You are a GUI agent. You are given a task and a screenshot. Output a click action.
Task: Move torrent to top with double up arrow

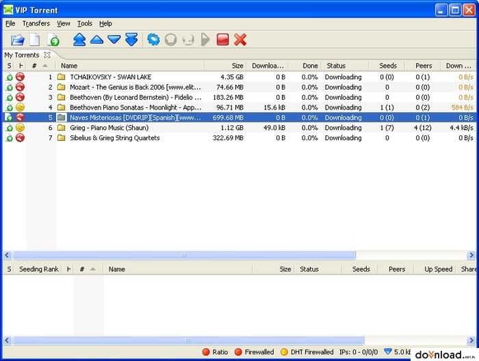point(79,40)
